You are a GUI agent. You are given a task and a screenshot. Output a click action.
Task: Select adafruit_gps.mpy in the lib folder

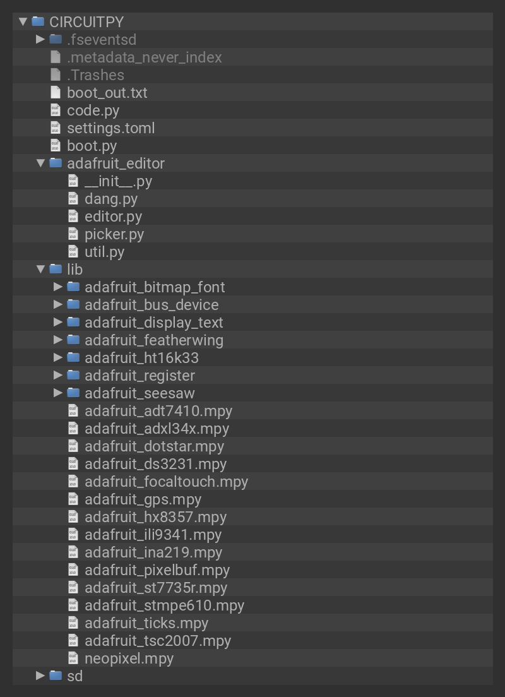(x=143, y=499)
